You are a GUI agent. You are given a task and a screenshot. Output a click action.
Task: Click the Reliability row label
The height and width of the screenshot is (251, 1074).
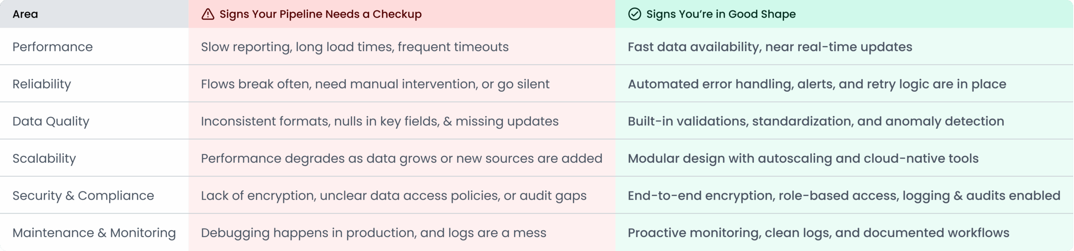[42, 84]
